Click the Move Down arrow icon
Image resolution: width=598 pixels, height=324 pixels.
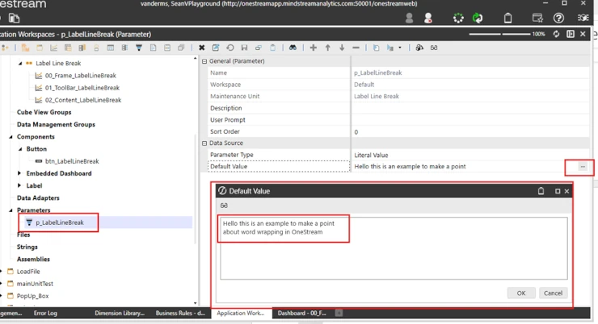pyautogui.click(x=342, y=48)
